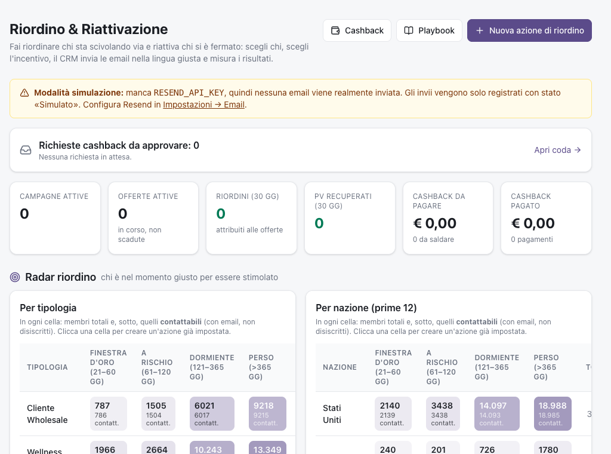Screen dimensions: 611x454
Task: Click the Richieste cashback da approvare heading
Action: click(119, 146)
